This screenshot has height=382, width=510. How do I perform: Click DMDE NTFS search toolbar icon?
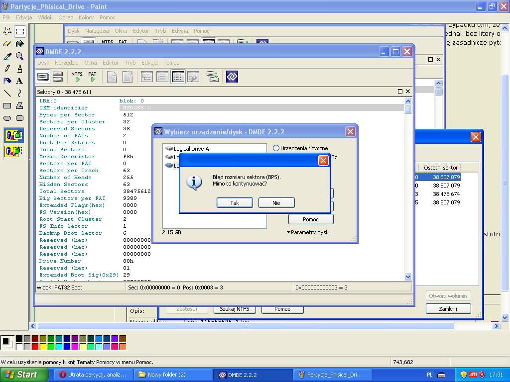point(77,77)
